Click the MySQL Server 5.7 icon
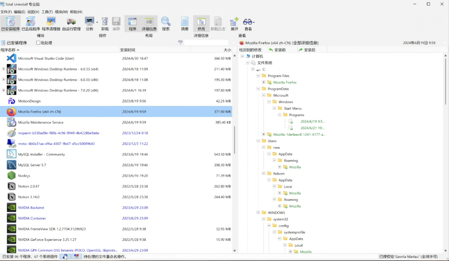Viewport: 449px width, 261px height. pos(12,165)
